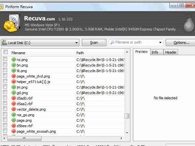Follow the Recuva.com header link
195x146 pixels.
pyautogui.click(x=39, y=18)
